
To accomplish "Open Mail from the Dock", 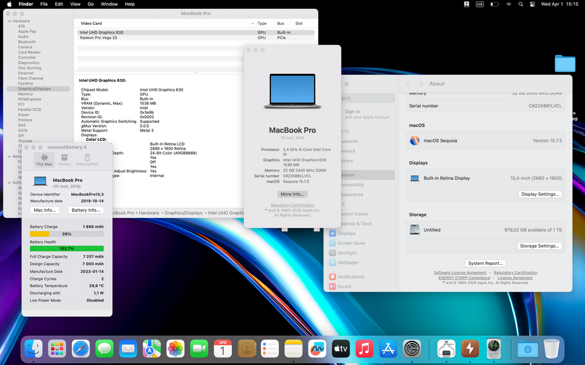I will pyautogui.click(x=128, y=349).
